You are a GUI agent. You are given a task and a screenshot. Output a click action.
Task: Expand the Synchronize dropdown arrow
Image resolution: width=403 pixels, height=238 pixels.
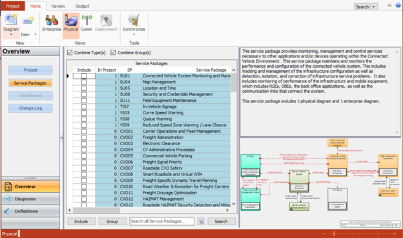(x=134, y=34)
